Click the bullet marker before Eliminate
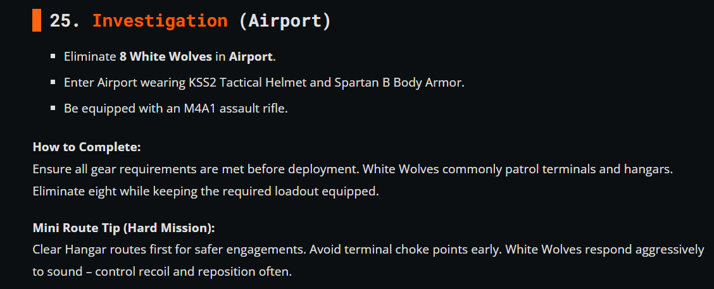 click(53, 57)
